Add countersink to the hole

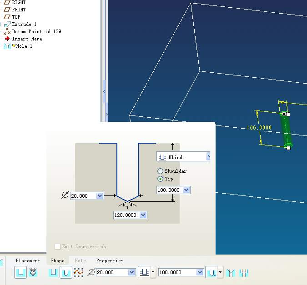point(231,273)
